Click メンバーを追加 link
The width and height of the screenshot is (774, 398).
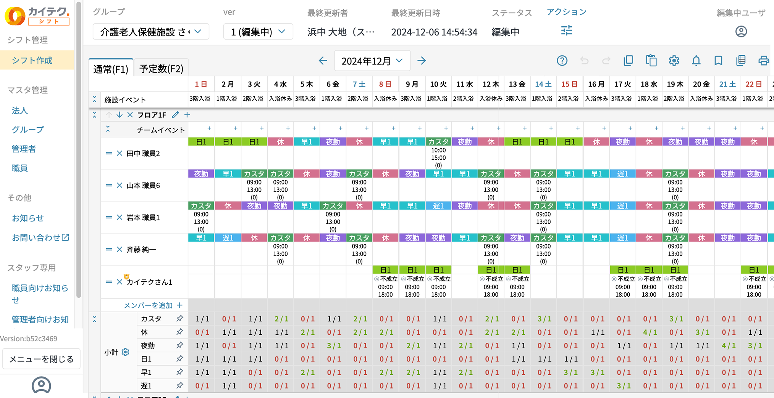click(153, 305)
